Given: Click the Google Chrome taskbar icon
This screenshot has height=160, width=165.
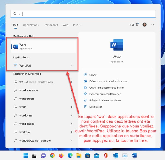Looking at the screenshot, I should click(x=52, y=156).
